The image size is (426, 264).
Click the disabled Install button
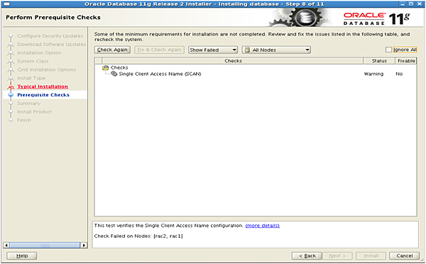pyautogui.click(x=371, y=256)
